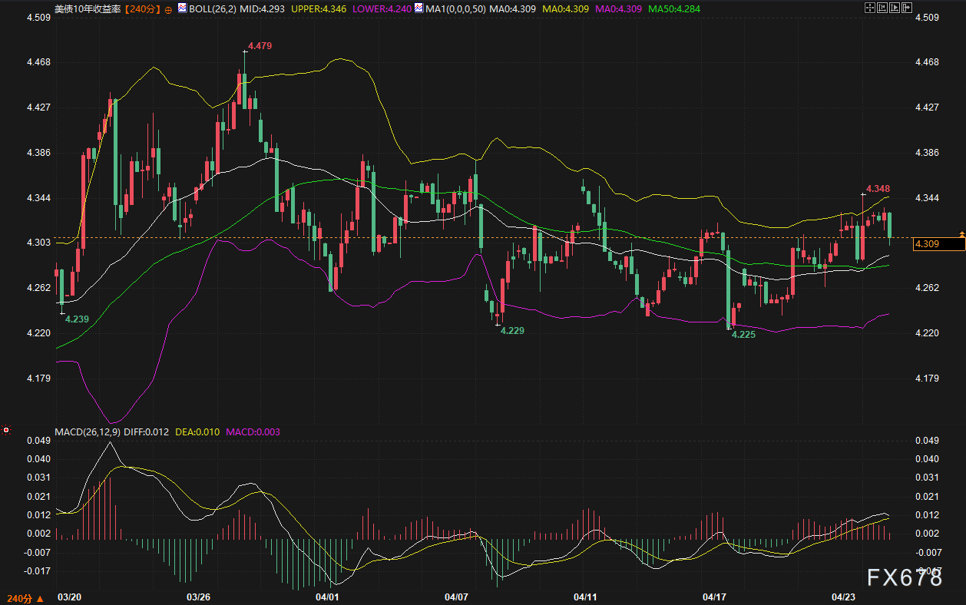
Task: Click the crosshair cursor icon in toolbar
Action: (x=871, y=8)
